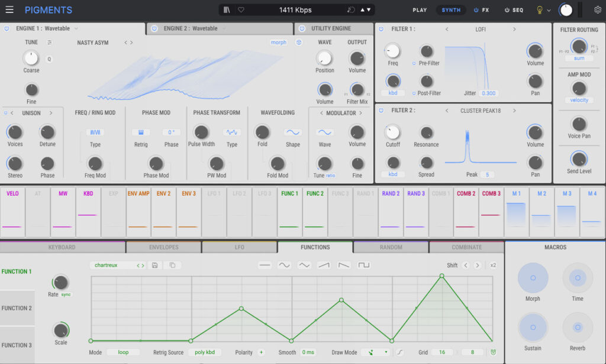Image resolution: width=606 pixels, height=364 pixels.
Task: Click the 3D wavetable view cube icon
Action: [x=299, y=43]
